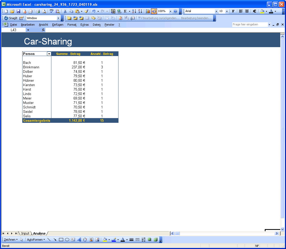
Task: Cut the selection with the scissors icon
Action: click(x=65, y=11)
